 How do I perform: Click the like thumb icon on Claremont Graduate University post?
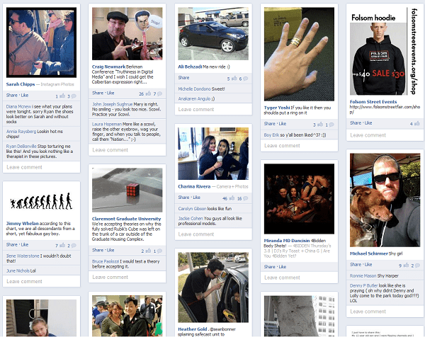tap(148, 251)
